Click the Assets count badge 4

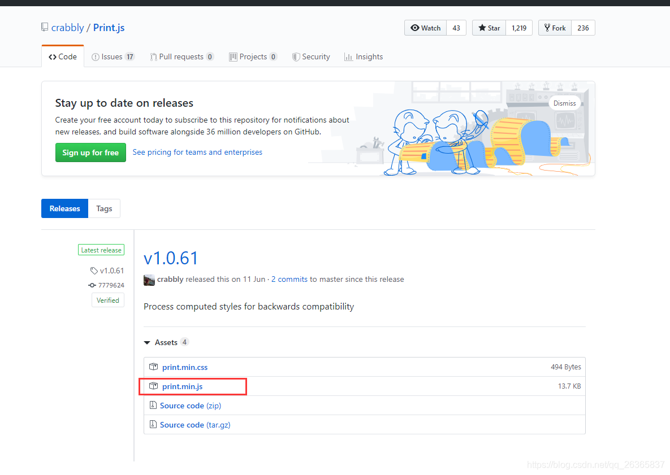pos(184,342)
